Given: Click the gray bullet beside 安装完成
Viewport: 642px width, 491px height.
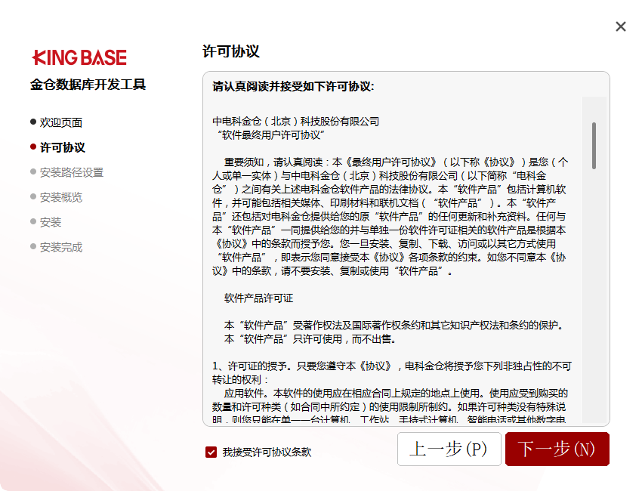Looking at the screenshot, I should click(33, 246).
